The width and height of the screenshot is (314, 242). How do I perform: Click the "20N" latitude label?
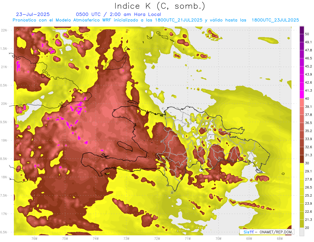[x=4, y=104]
